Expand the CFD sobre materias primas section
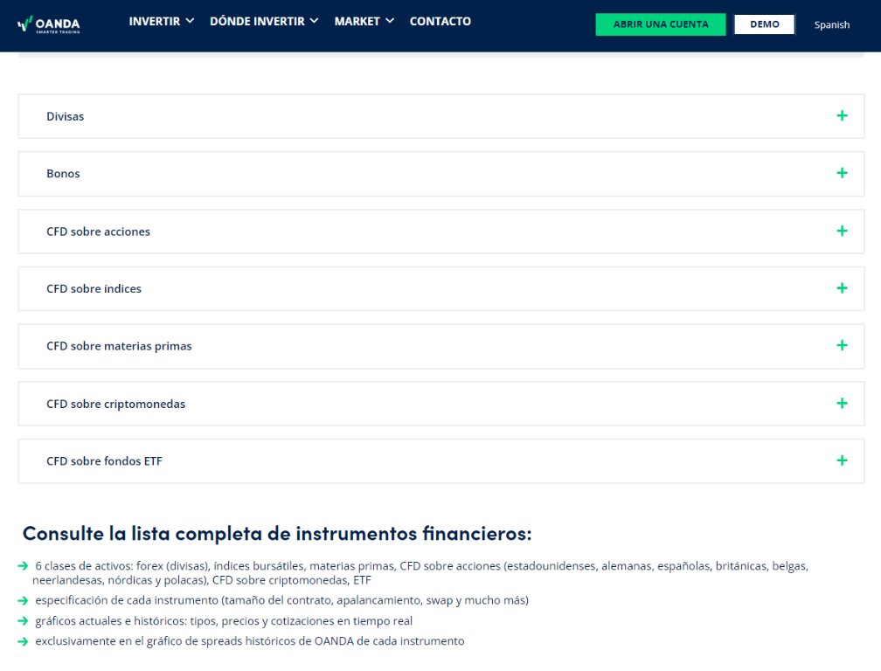The height and width of the screenshot is (671, 881). pyautogui.click(x=842, y=345)
